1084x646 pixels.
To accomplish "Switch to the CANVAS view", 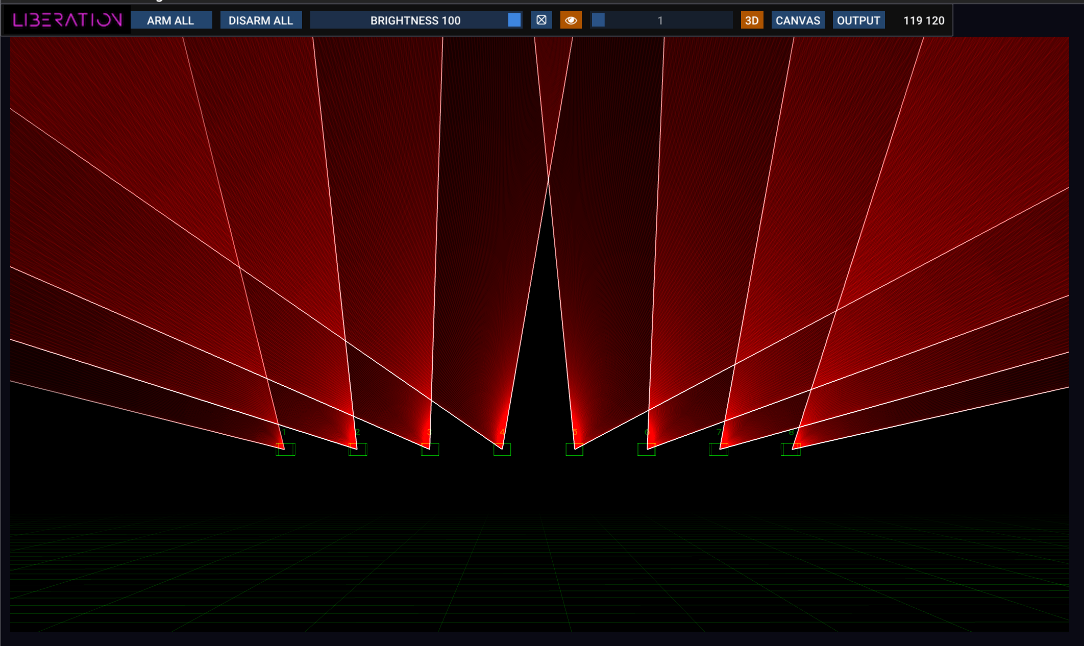I will pos(798,20).
